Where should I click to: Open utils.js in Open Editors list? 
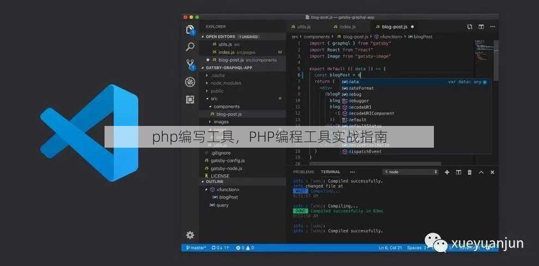point(242,45)
